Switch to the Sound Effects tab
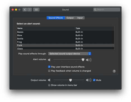 56,18
